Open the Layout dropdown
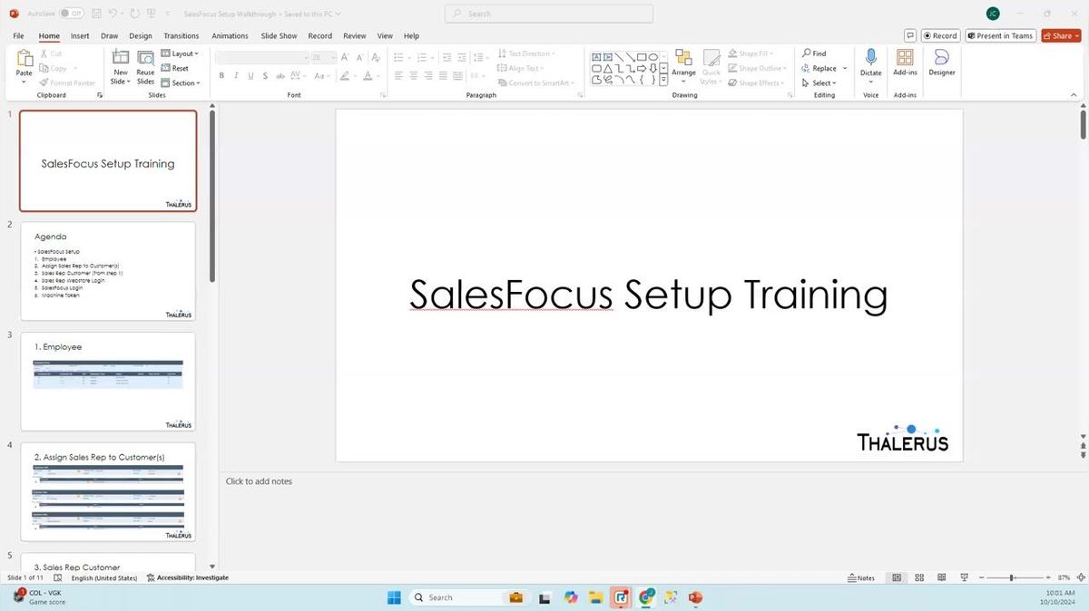The height and width of the screenshot is (611, 1089). point(180,53)
